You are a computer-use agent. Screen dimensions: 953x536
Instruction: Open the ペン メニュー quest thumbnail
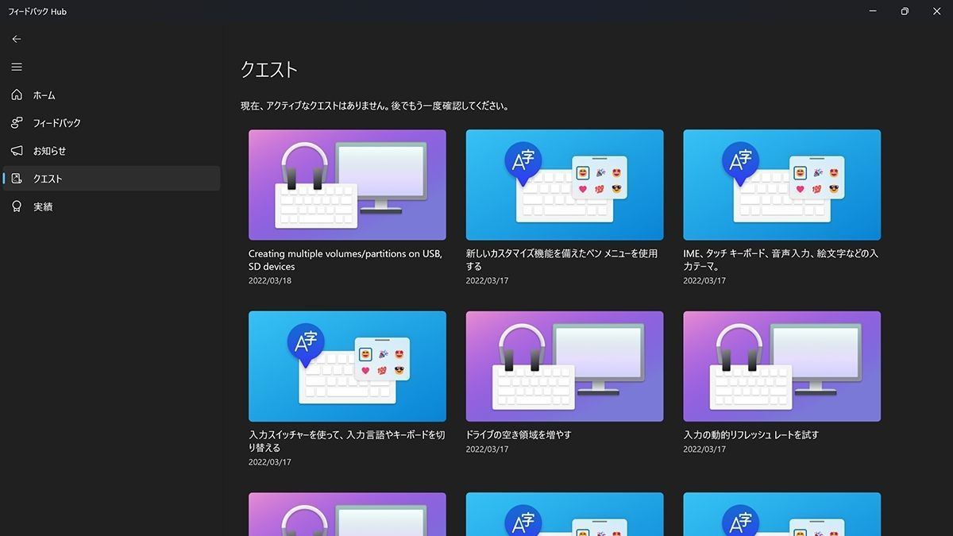tap(565, 185)
